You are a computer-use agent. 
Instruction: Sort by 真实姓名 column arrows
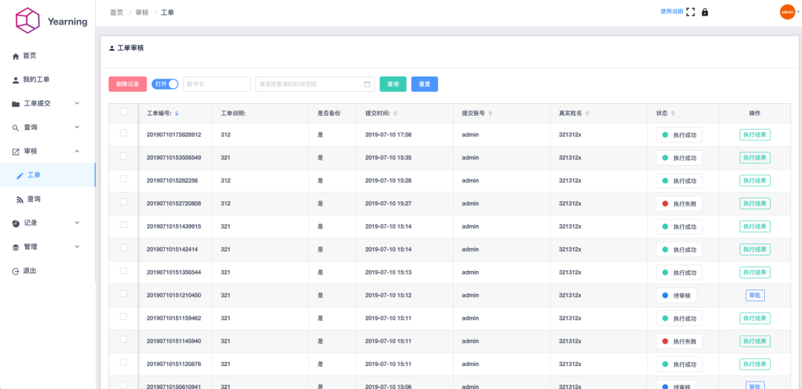click(587, 114)
